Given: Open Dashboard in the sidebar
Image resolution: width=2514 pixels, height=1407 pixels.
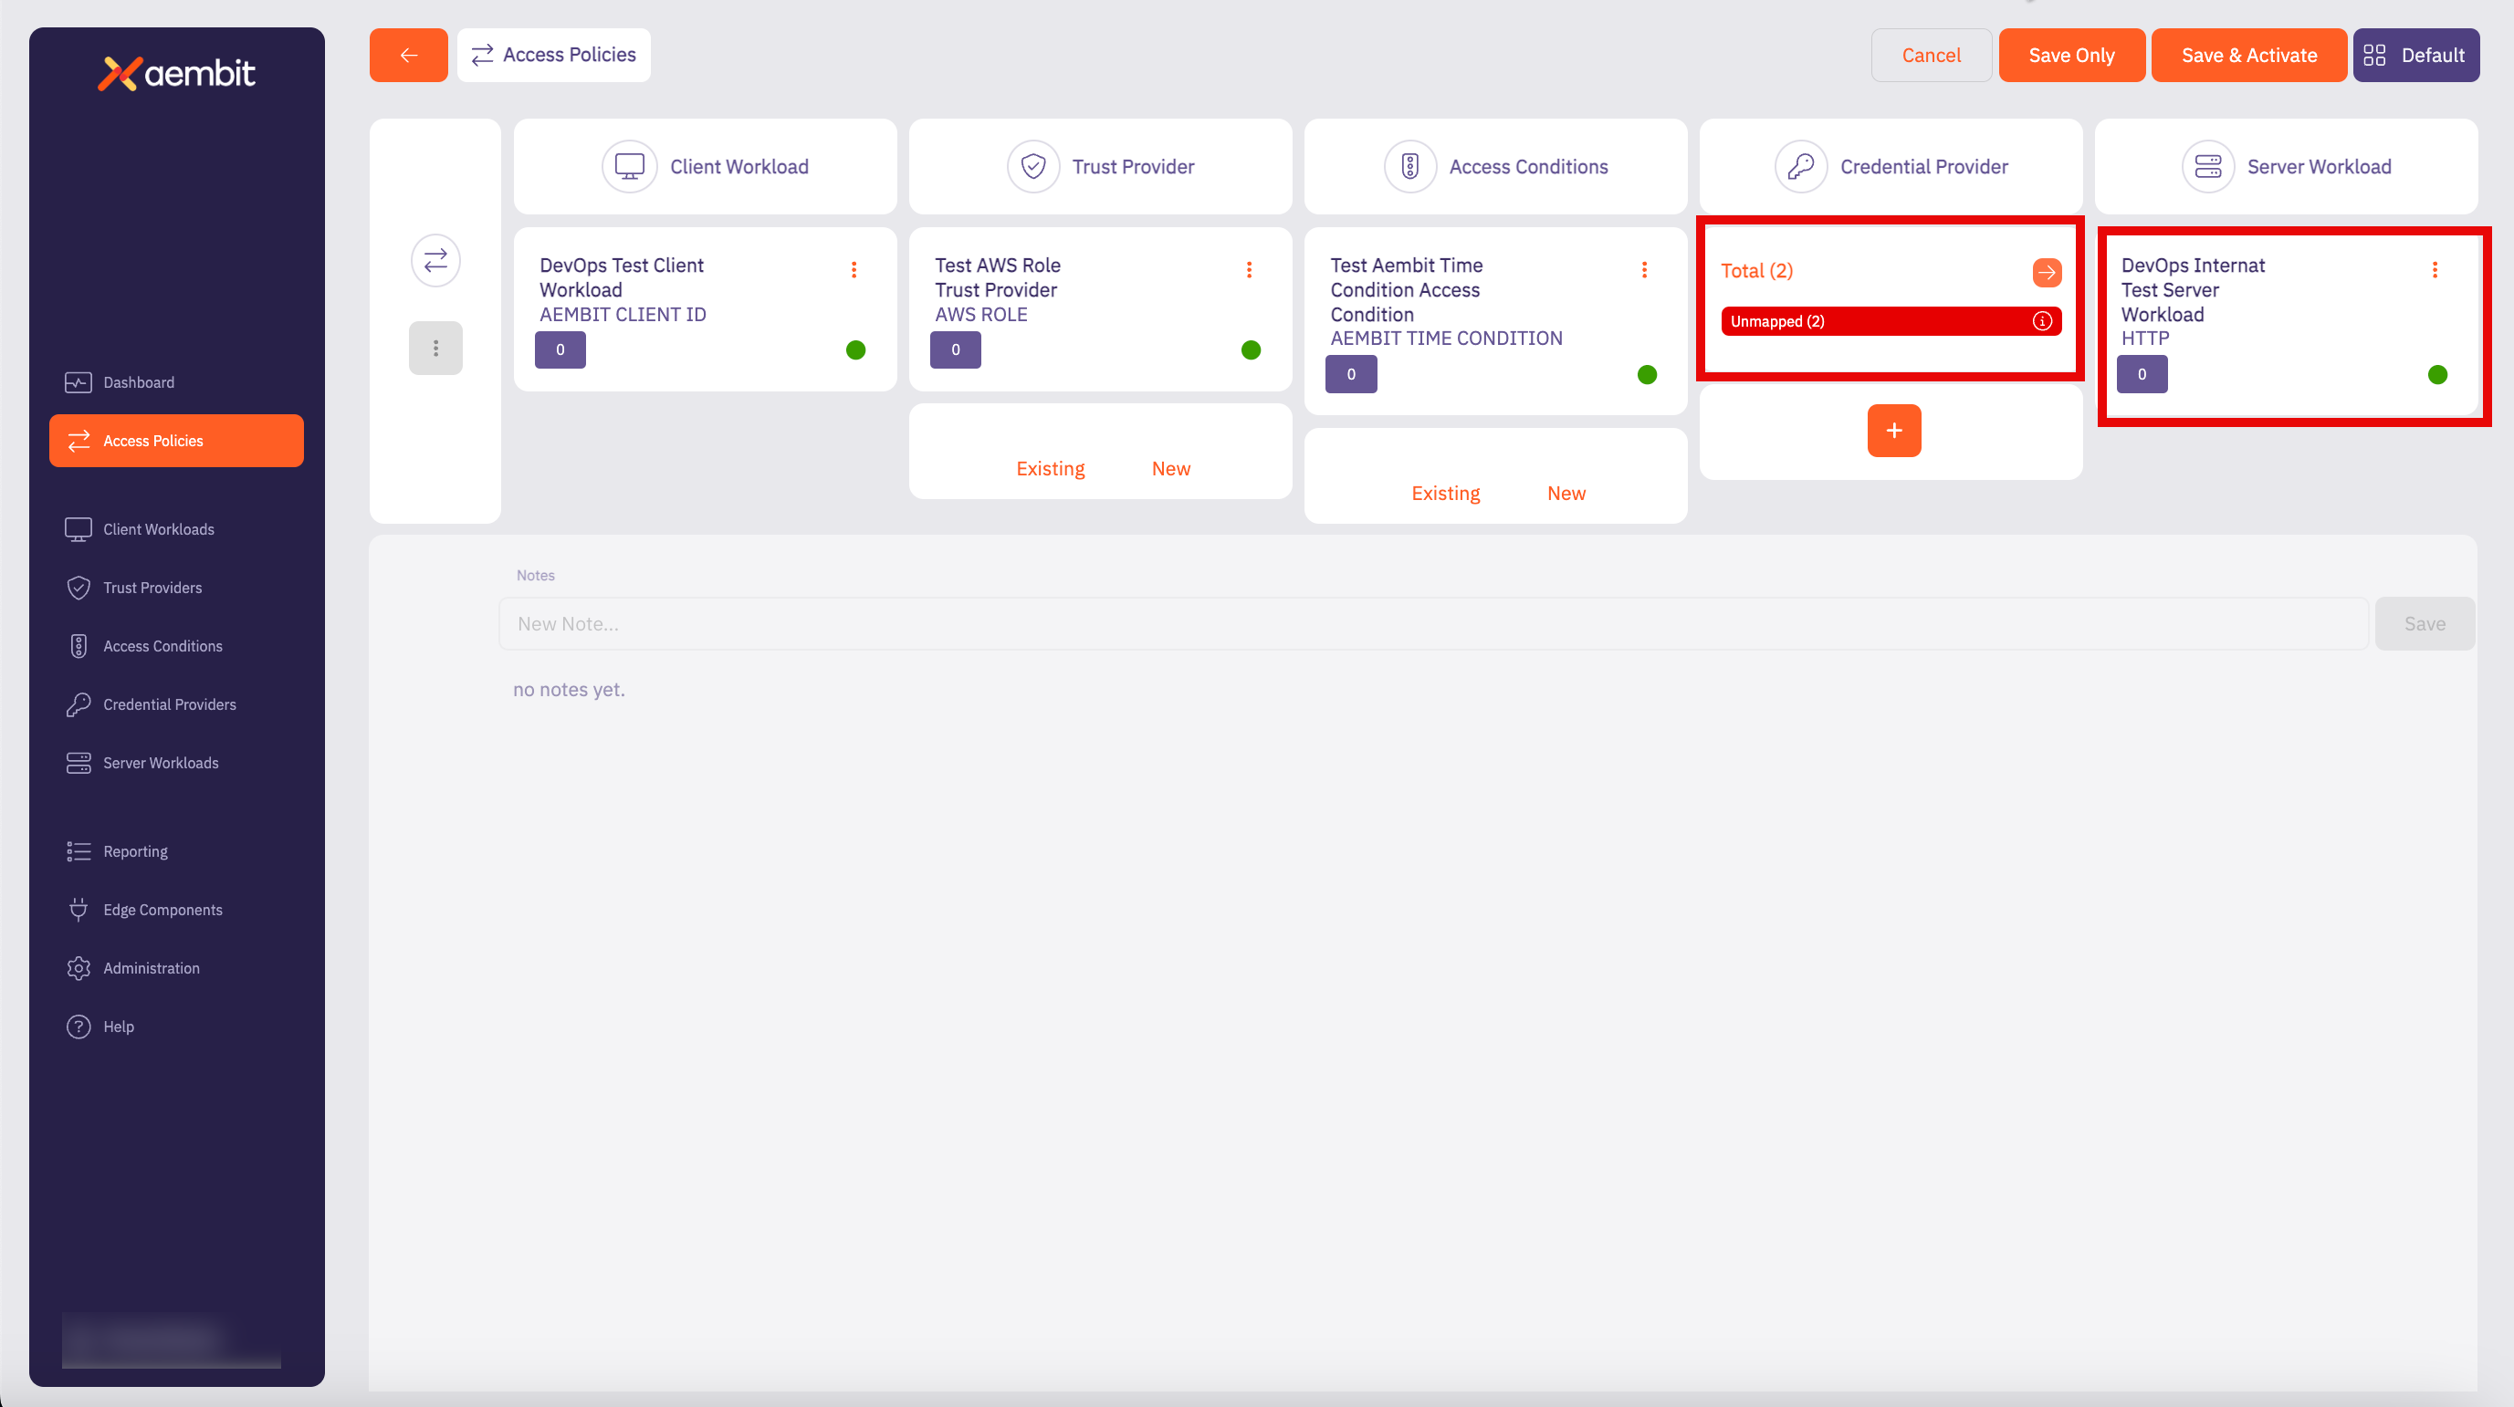Looking at the screenshot, I should click(175, 382).
